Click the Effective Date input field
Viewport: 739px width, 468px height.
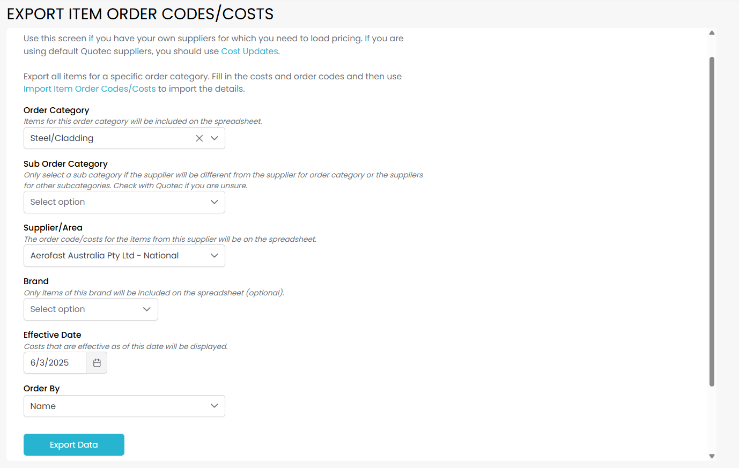(x=55, y=363)
